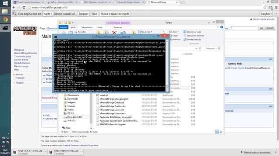Click Mostrar todos os downloads link
Screen dimensions: 279x156
click(x=258, y=152)
